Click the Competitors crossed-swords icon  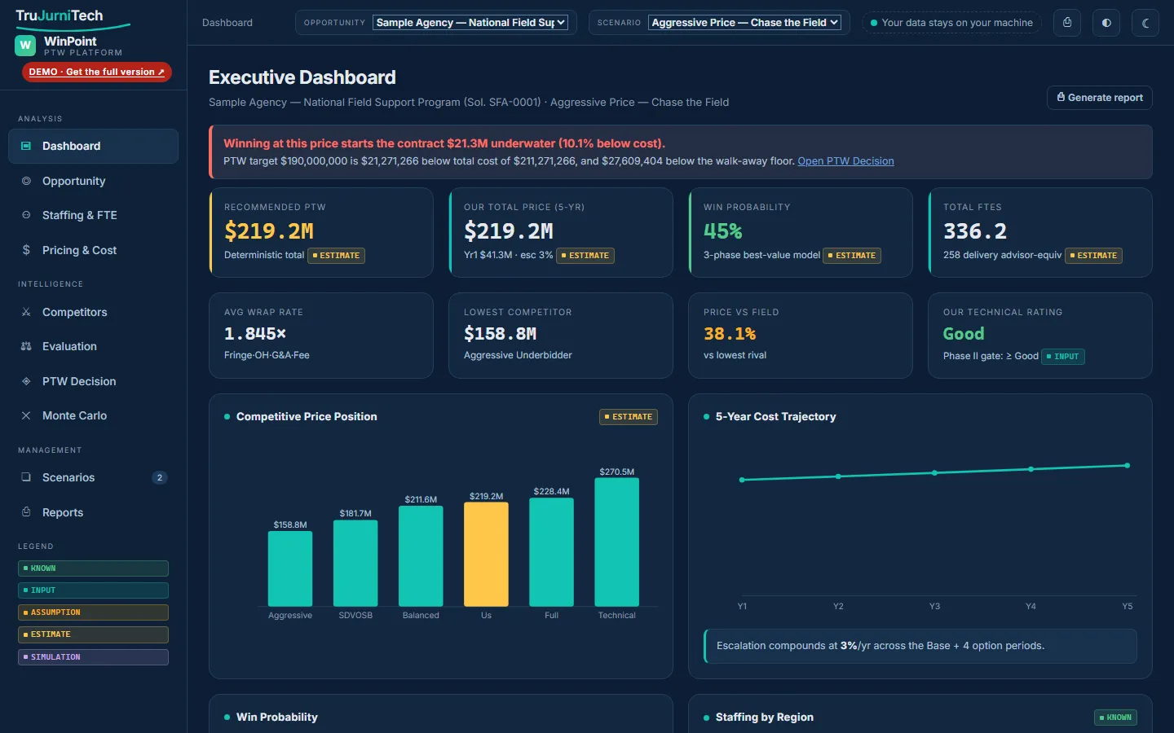coord(26,312)
